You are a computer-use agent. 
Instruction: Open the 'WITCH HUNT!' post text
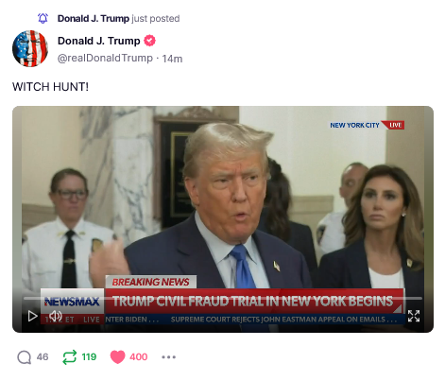click(x=50, y=87)
